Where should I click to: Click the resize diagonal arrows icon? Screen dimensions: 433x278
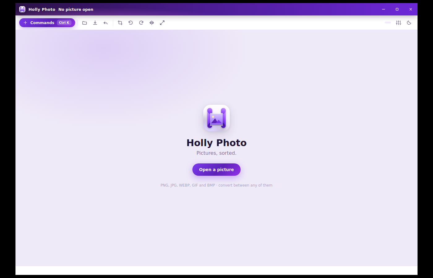point(162,23)
